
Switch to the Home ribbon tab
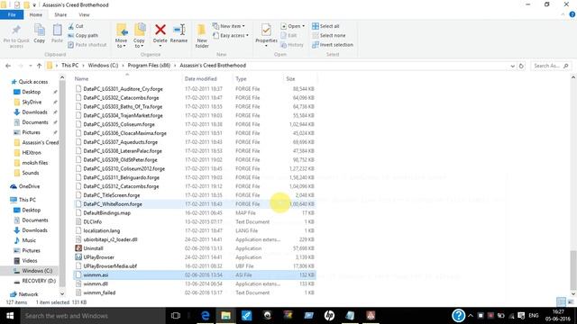pyautogui.click(x=36, y=14)
